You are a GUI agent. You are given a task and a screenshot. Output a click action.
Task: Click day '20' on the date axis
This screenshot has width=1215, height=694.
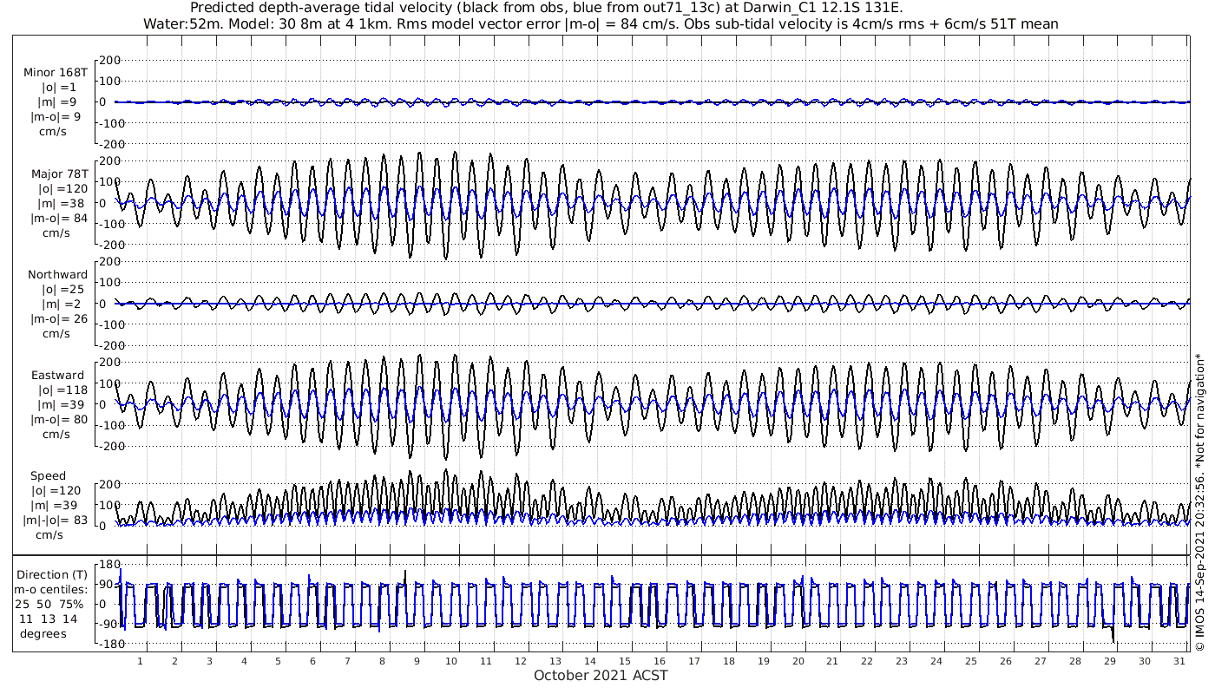tap(798, 661)
